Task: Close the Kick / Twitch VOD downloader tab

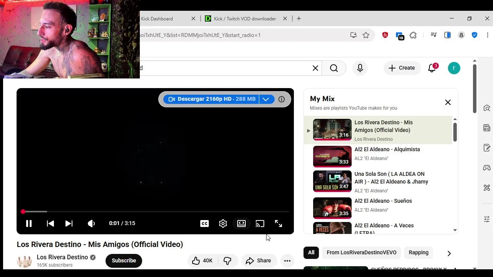Action: click(285, 18)
